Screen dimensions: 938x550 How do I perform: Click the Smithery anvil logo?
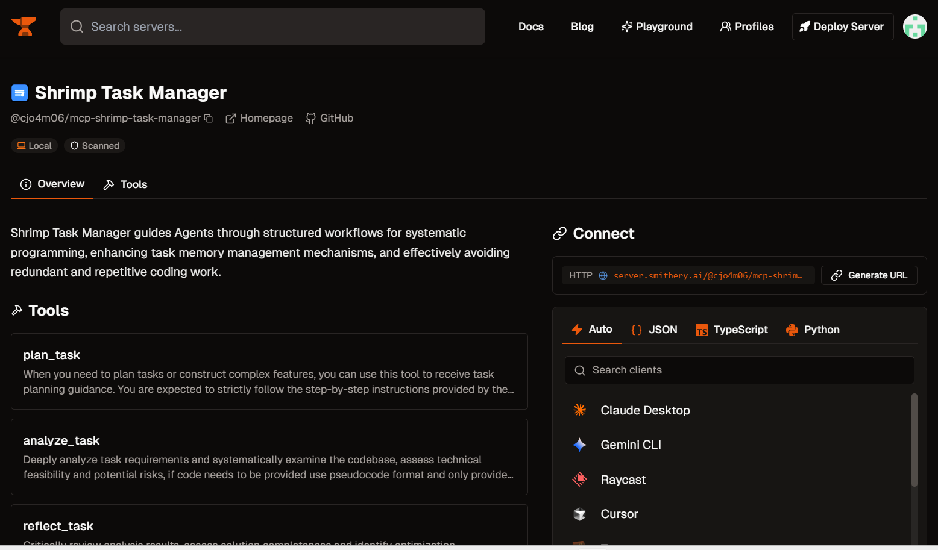point(24,27)
